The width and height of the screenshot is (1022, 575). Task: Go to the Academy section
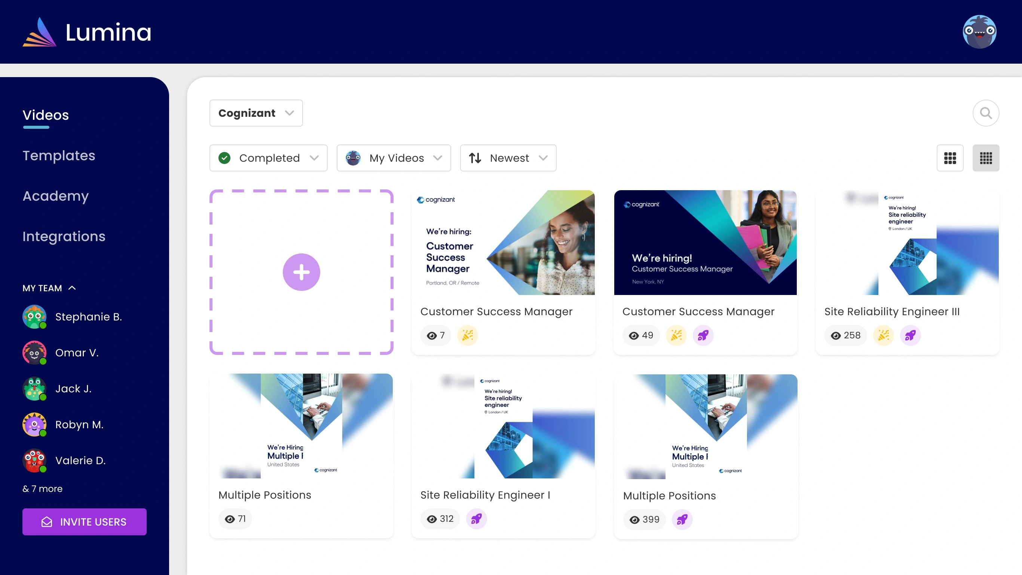coord(55,196)
